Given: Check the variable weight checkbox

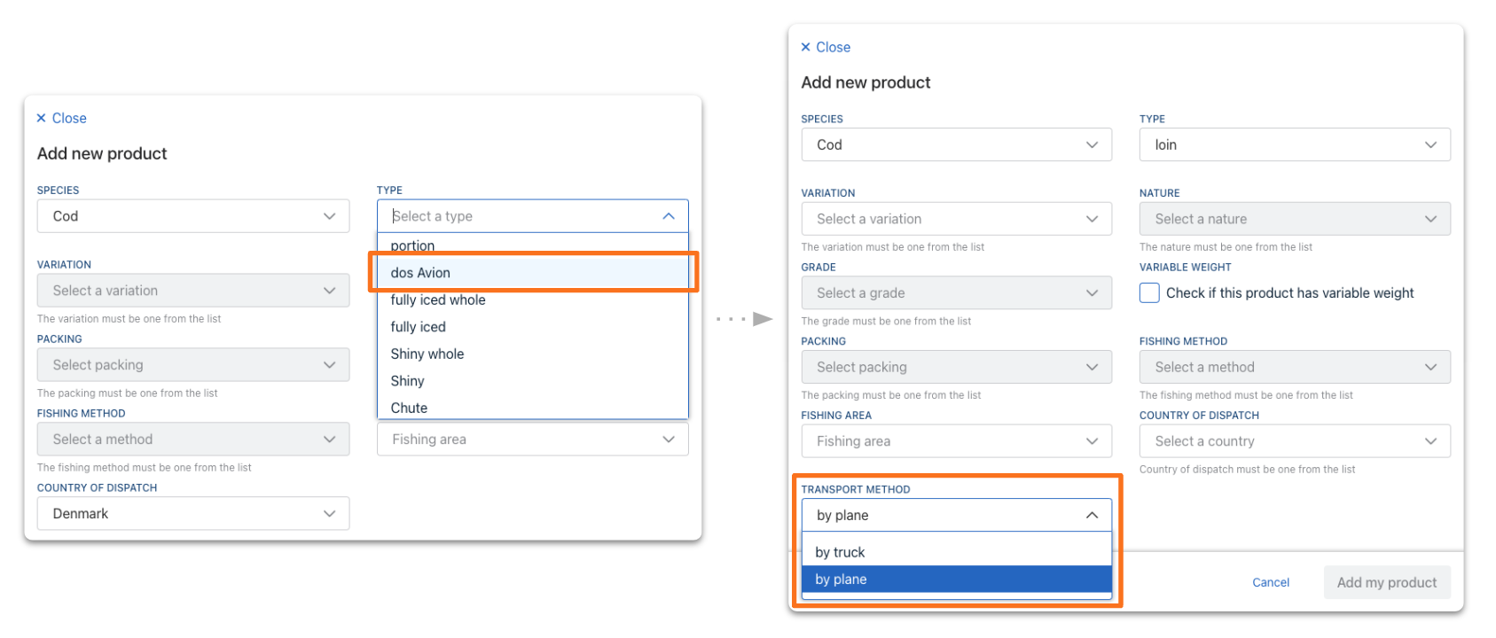Looking at the screenshot, I should point(1149,293).
